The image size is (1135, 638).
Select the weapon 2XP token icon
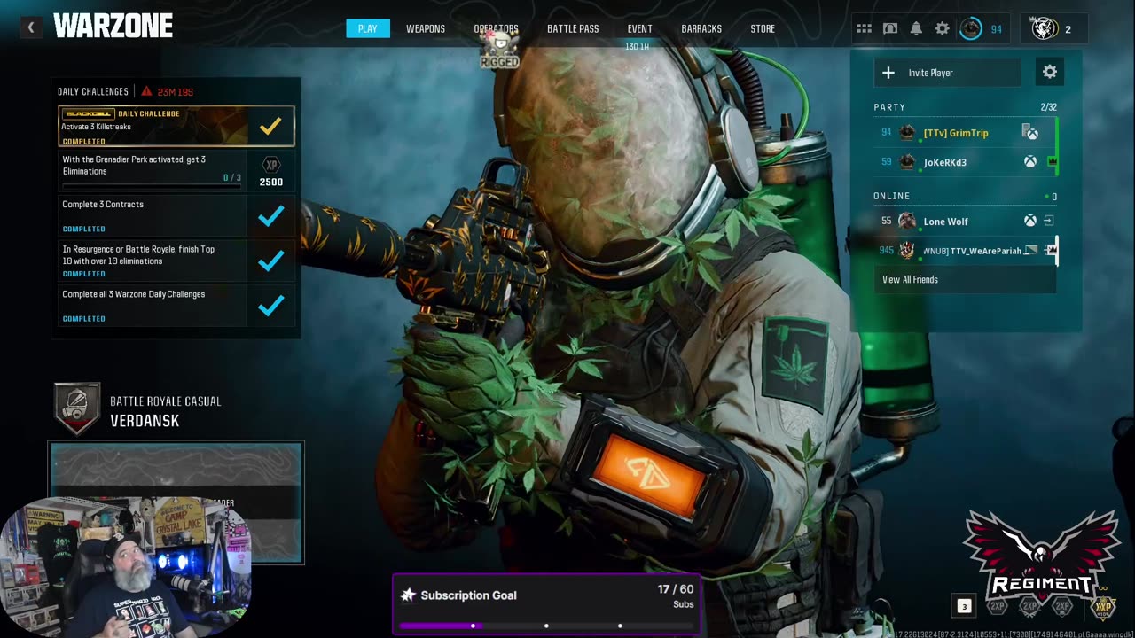coord(1029,607)
